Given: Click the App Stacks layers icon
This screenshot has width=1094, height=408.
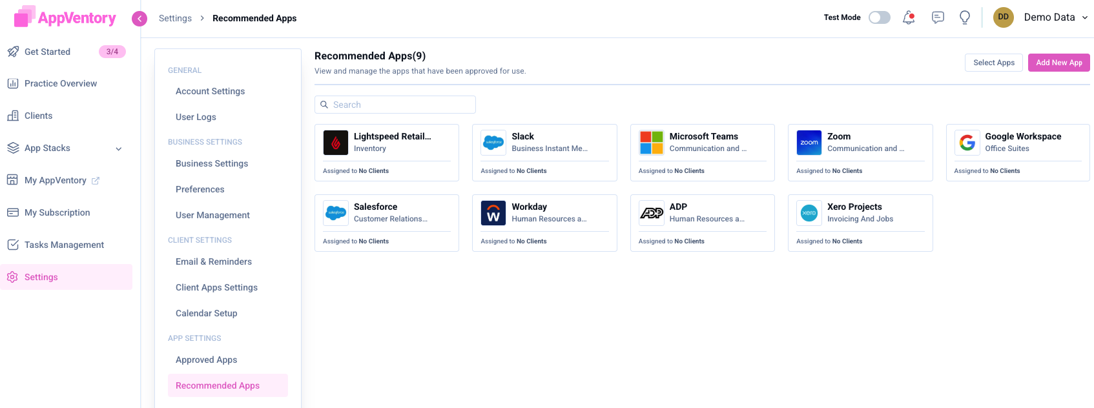Looking at the screenshot, I should point(13,148).
